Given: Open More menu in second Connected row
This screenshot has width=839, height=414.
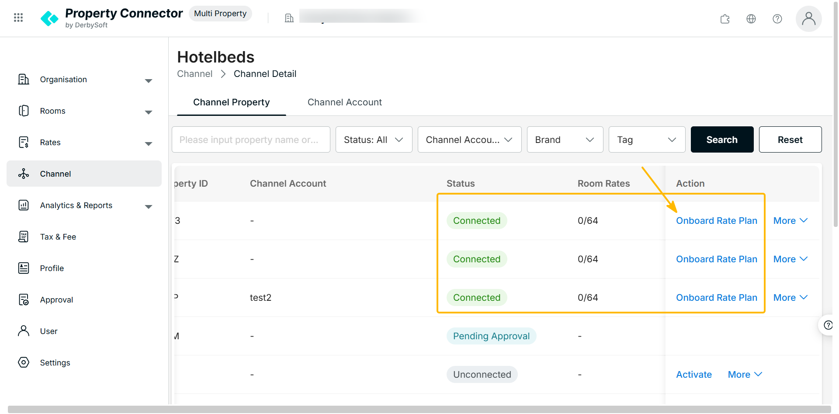Looking at the screenshot, I should (790, 259).
